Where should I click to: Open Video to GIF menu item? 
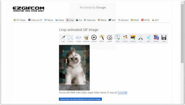point(35,20)
